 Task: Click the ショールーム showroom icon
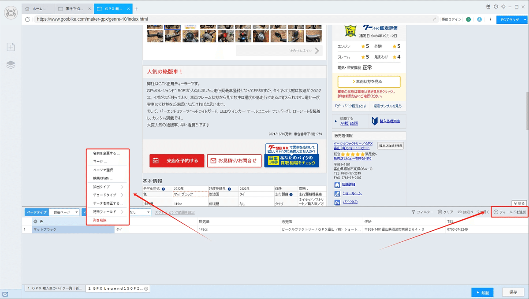click(x=337, y=194)
